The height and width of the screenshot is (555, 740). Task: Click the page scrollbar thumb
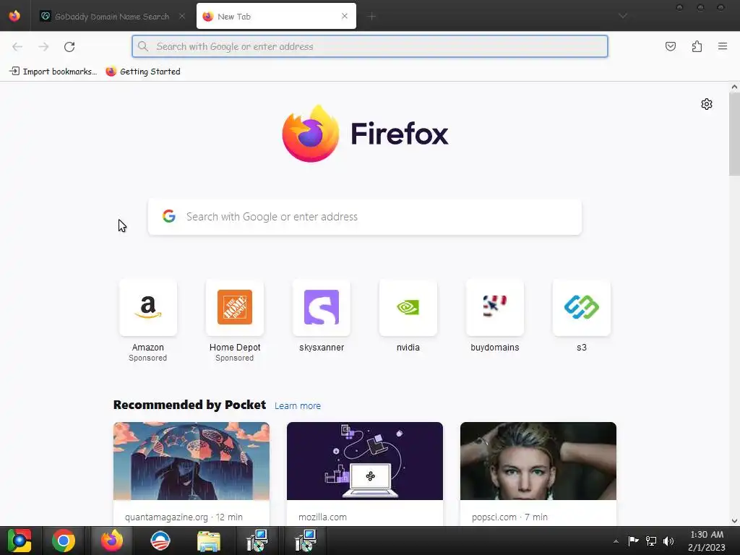coord(734,134)
